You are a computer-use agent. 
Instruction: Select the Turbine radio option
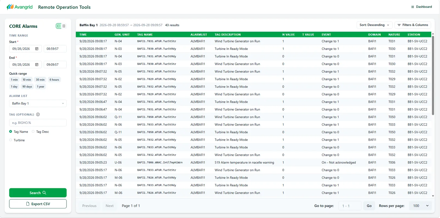tap(11, 140)
